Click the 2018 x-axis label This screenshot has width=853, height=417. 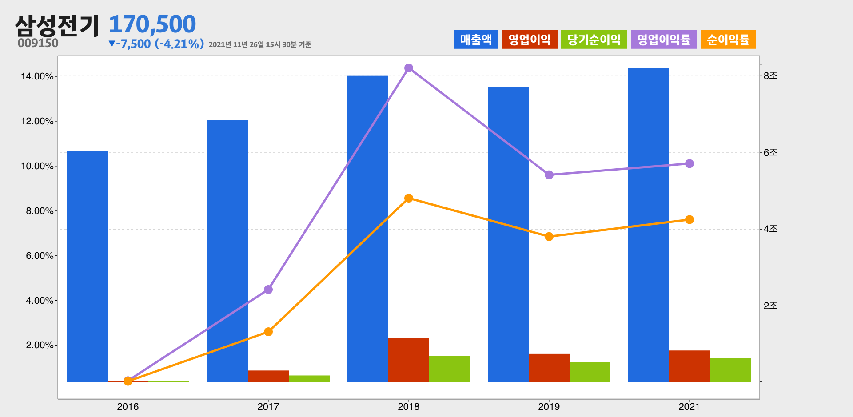[409, 407]
